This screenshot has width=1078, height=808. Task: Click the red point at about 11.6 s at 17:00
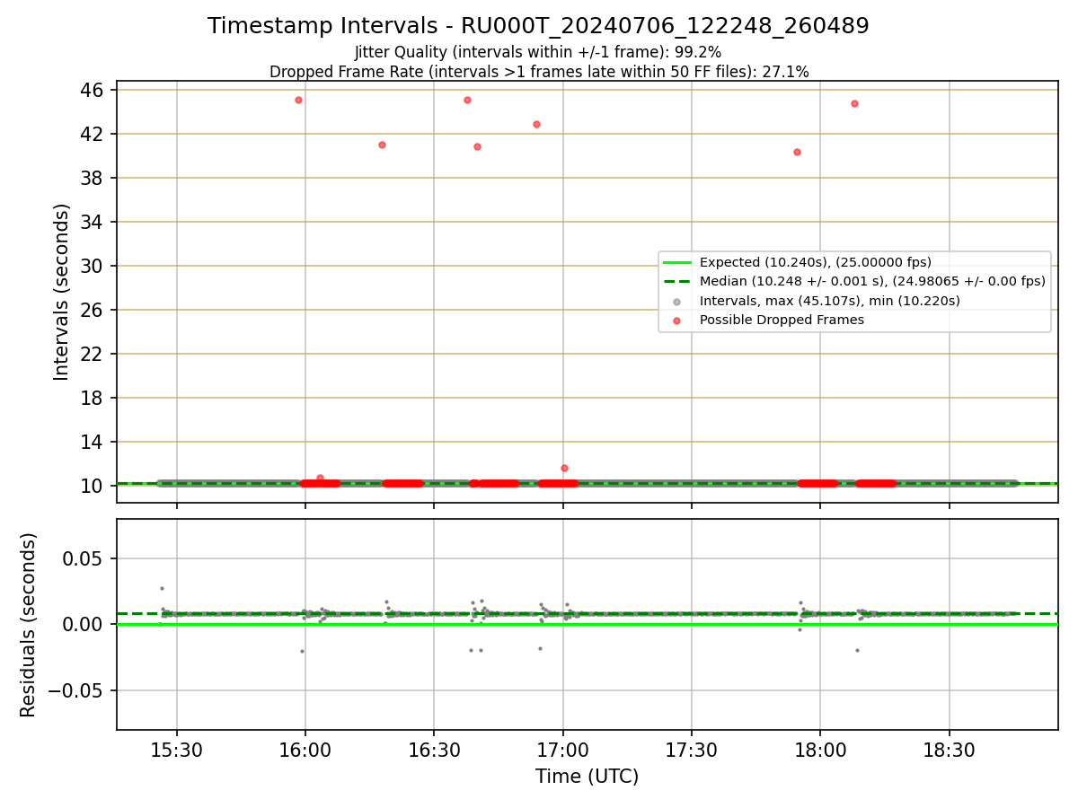(564, 468)
